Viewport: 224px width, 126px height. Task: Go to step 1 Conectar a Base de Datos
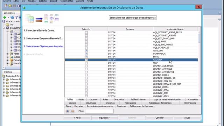coord(39,30)
